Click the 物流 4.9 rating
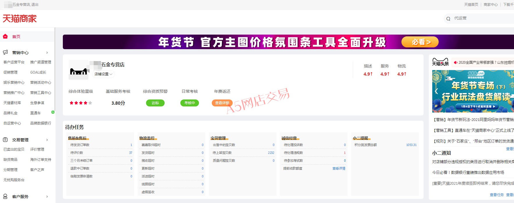The image size is (514, 203). pyautogui.click(x=402, y=74)
